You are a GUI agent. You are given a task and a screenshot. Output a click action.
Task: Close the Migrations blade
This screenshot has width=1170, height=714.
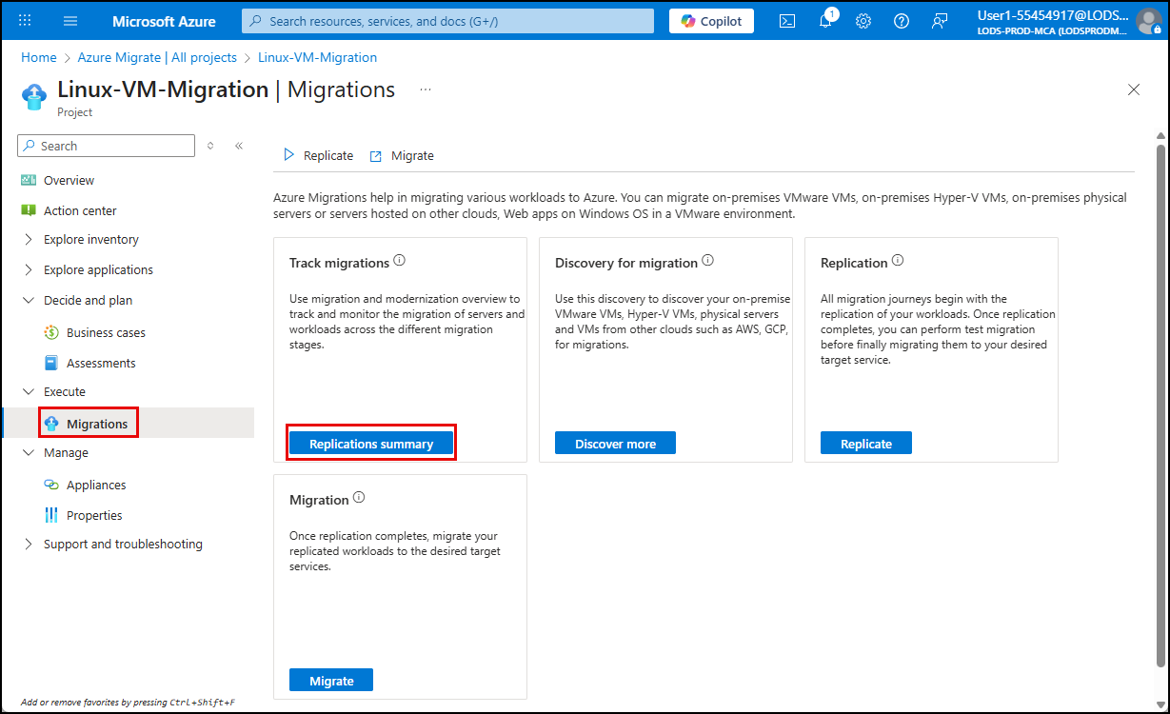(x=1134, y=89)
